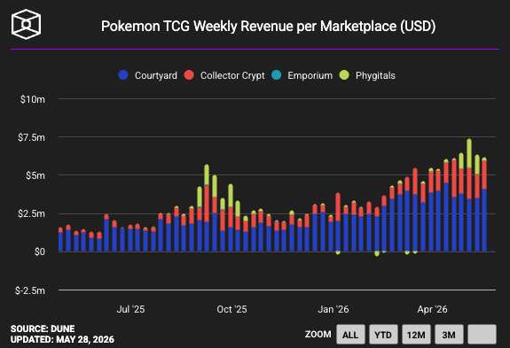Image resolution: width=510 pixels, height=348 pixels.
Task: Click the $-2.5m axis label
Action: point(30,290)
